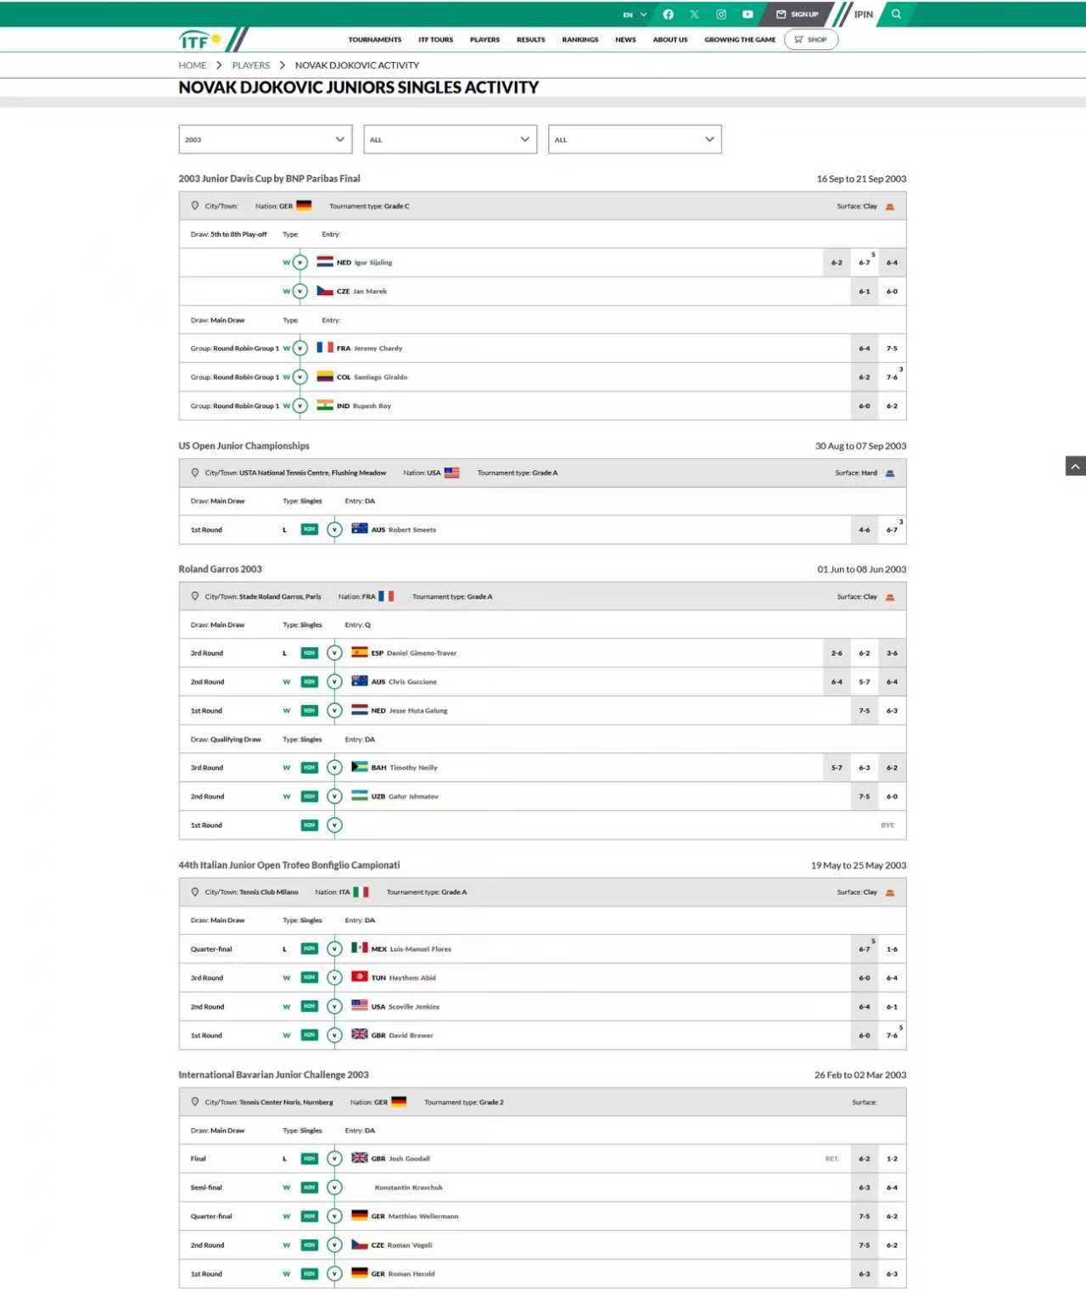Click the 'v' circle beside Igor Sijsling
Image resolution: width=1086 pixels, height=1292 pixels.
pyautogui.click(x=299, y=263)
